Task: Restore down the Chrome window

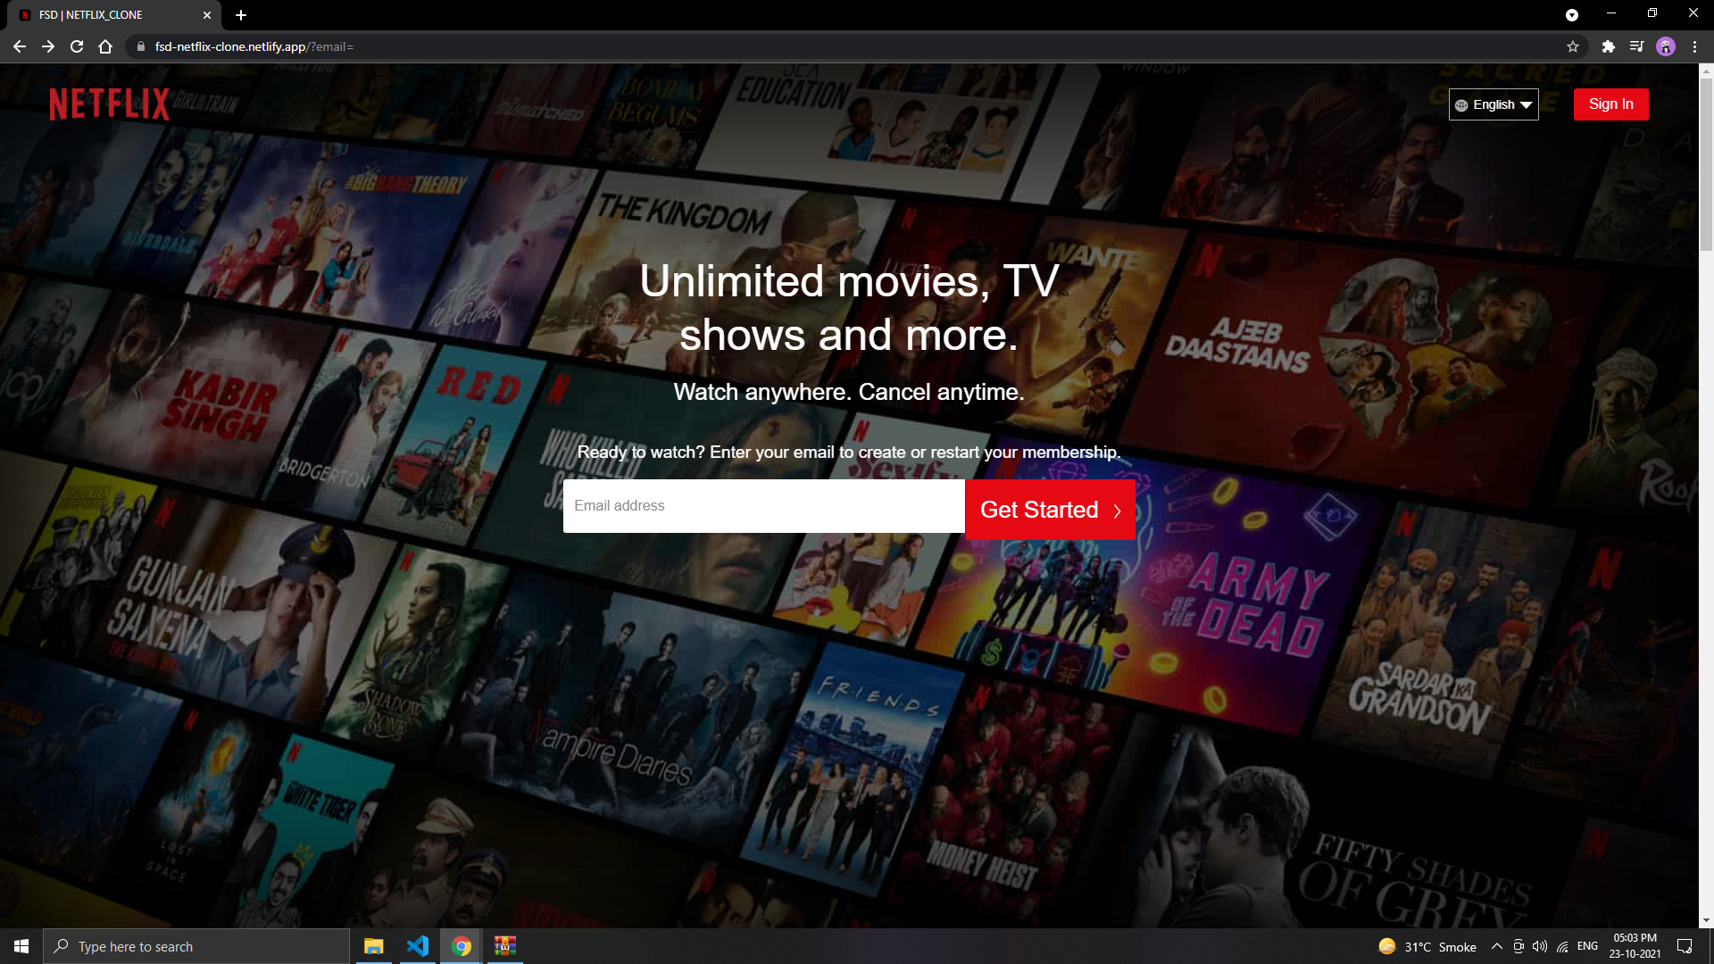Action: click(1652, 13)
